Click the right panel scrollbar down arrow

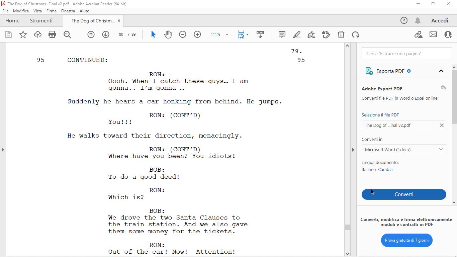click(454, 202)
